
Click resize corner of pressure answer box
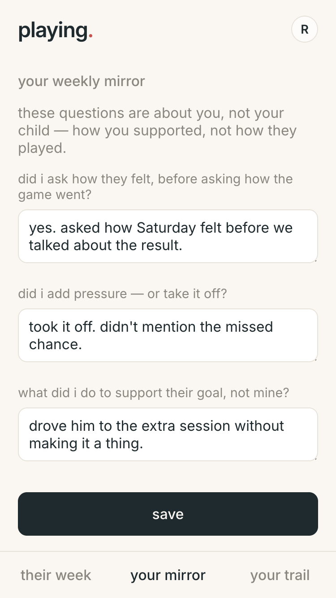click(315, 359)
